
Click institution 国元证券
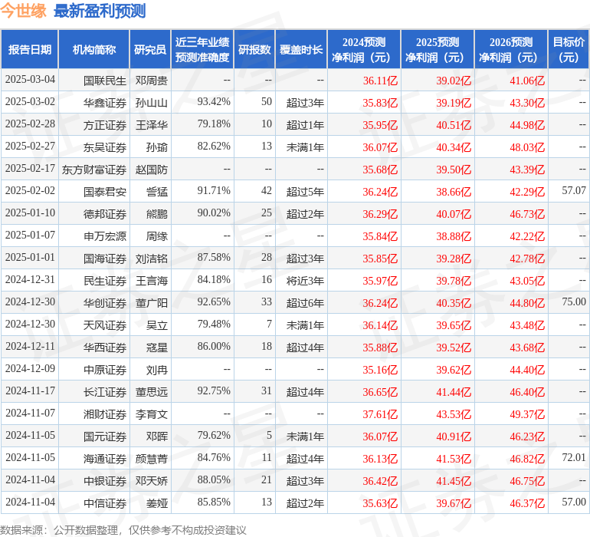[x=105, y=437]
